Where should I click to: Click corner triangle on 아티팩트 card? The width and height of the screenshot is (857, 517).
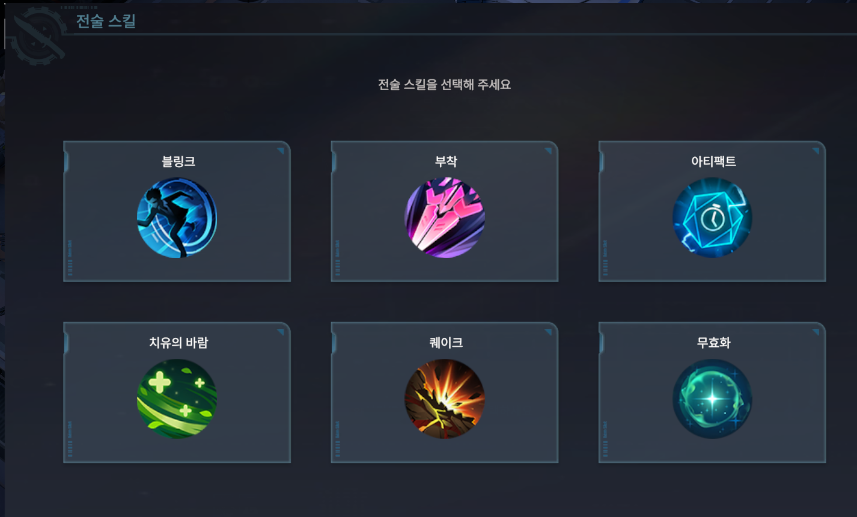[x=816, y=150]
